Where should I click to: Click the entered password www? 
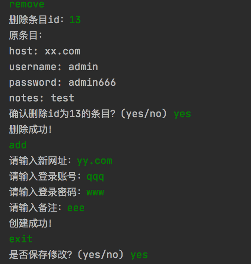click(95, 192)
